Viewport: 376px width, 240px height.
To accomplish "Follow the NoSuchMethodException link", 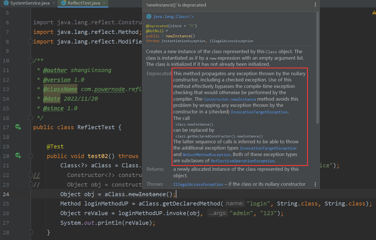I will (206, 155).
